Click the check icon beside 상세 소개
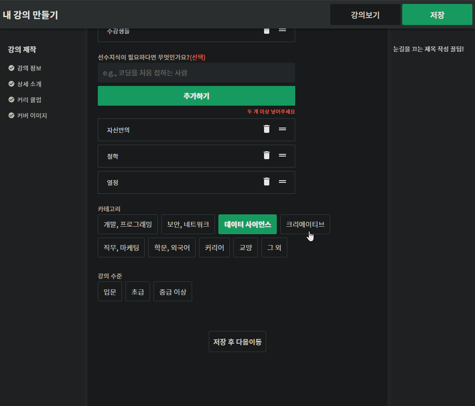Image resolution: width=475 pixels, height=406 pixels. (11, 84)
